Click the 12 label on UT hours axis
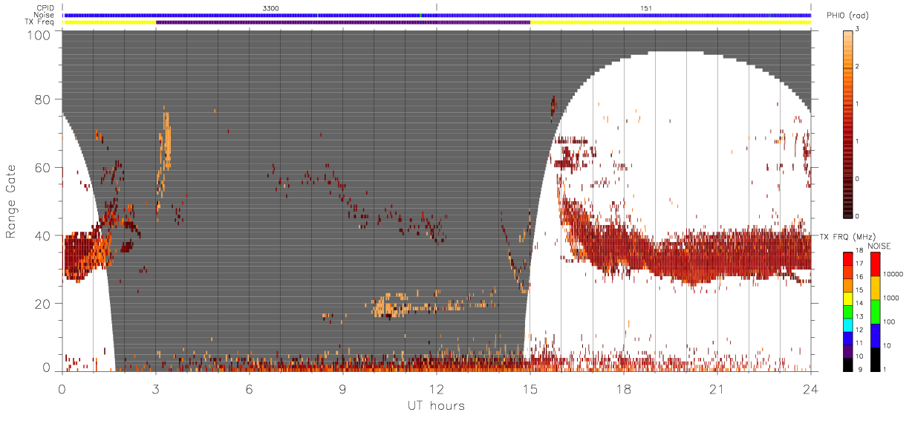This screenshot has height=421, width=912. [x=437, y=388]
